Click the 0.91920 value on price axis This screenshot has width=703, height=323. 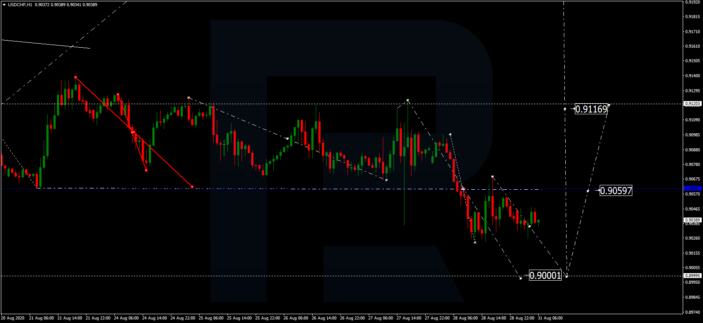point(692,2)
